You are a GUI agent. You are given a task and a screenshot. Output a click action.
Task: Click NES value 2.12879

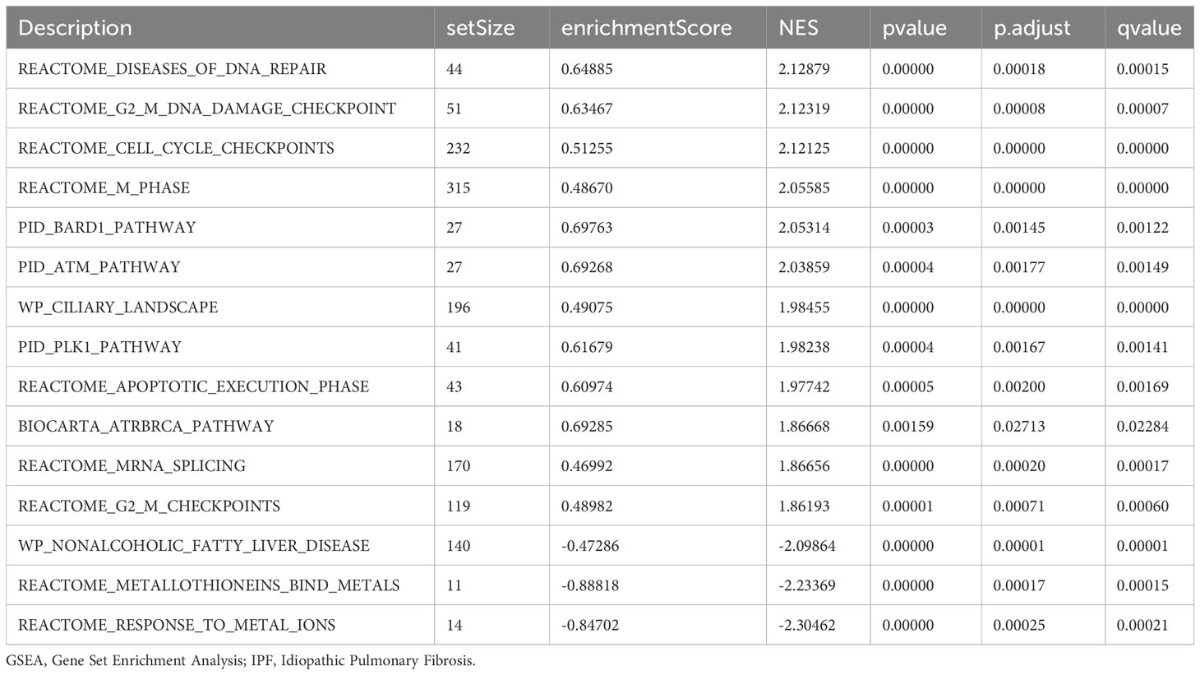804,69
